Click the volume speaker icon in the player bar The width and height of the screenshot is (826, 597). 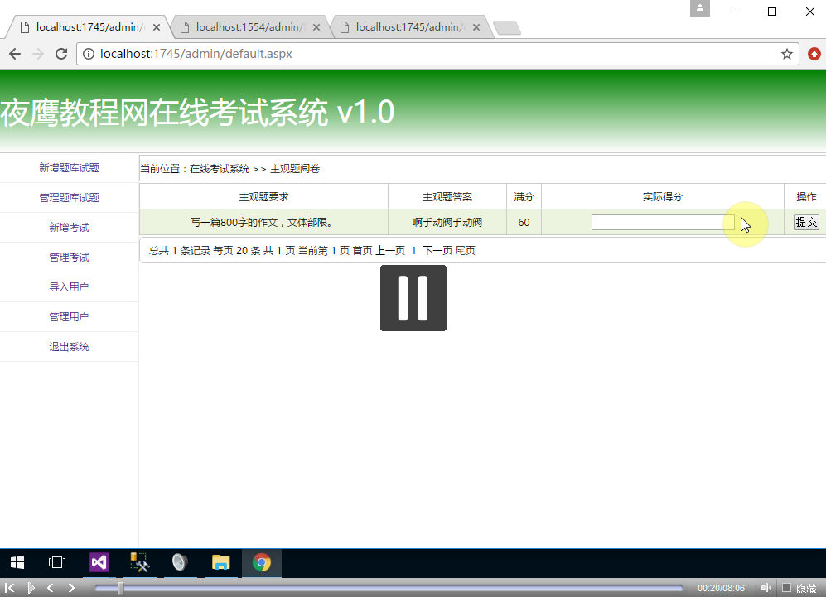[x=765, y=586]
